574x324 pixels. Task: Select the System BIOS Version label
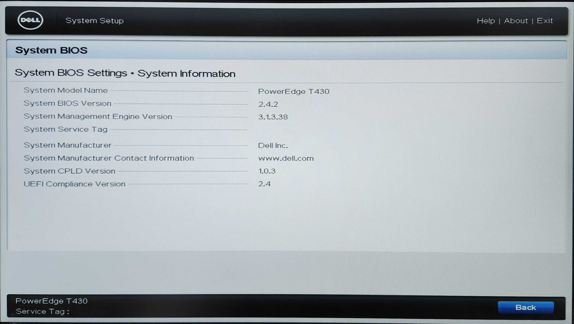(x=68, y=103)
